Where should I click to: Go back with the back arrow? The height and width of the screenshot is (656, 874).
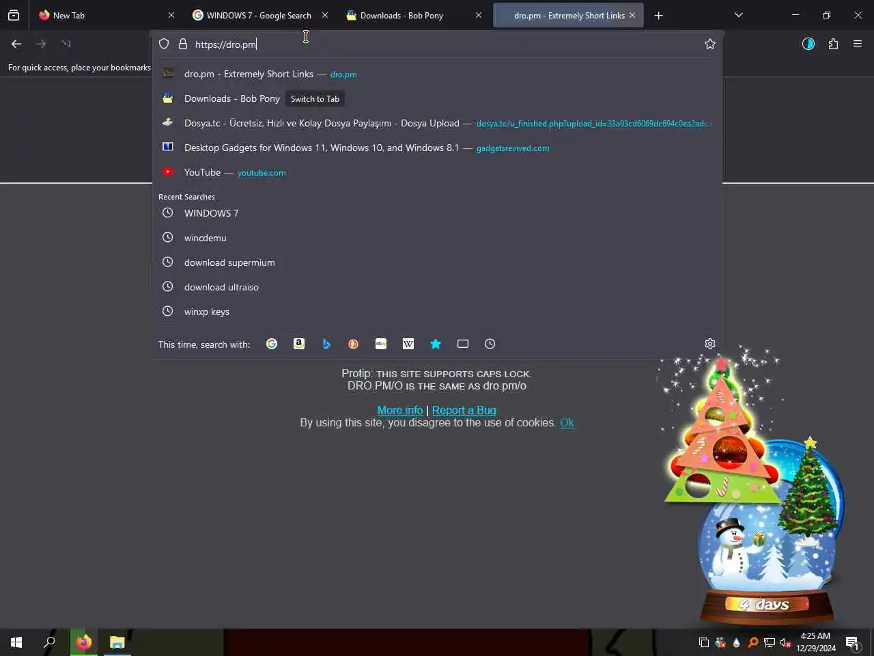click(16, 44)
